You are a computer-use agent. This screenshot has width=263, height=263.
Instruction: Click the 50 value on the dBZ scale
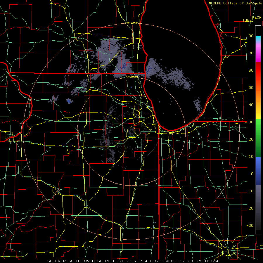coord(251,88)
